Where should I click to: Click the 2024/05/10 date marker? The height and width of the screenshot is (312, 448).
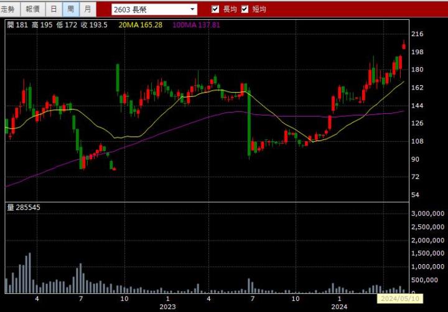[400, 299]
